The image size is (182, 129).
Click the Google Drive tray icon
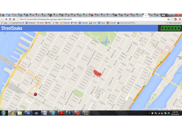click(x=168, y=113)
